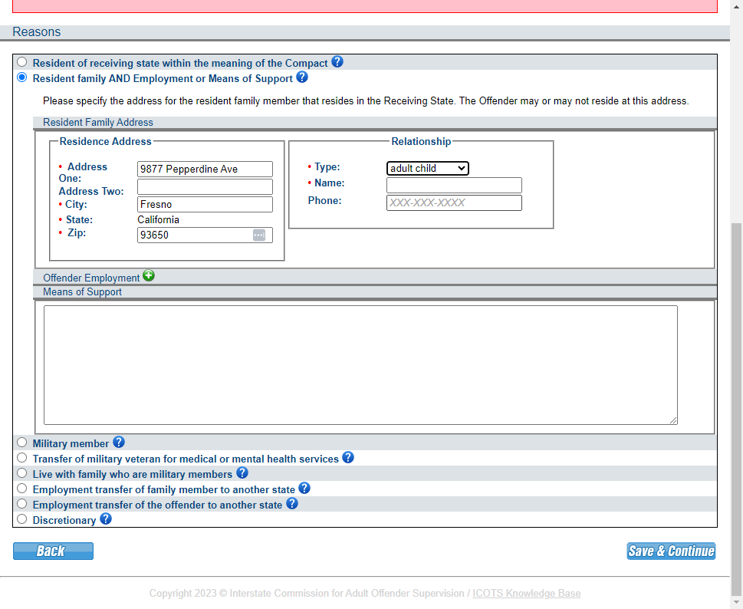The image size is (743, 609).
Task: Click the Save & Continue button
Action: [671, 551]
